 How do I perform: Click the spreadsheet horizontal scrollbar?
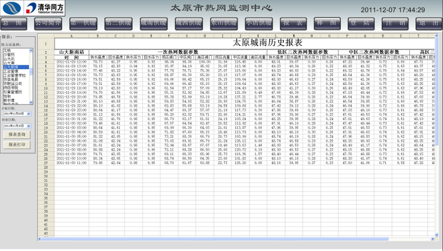pyautogui.click(x=215, y=239)
